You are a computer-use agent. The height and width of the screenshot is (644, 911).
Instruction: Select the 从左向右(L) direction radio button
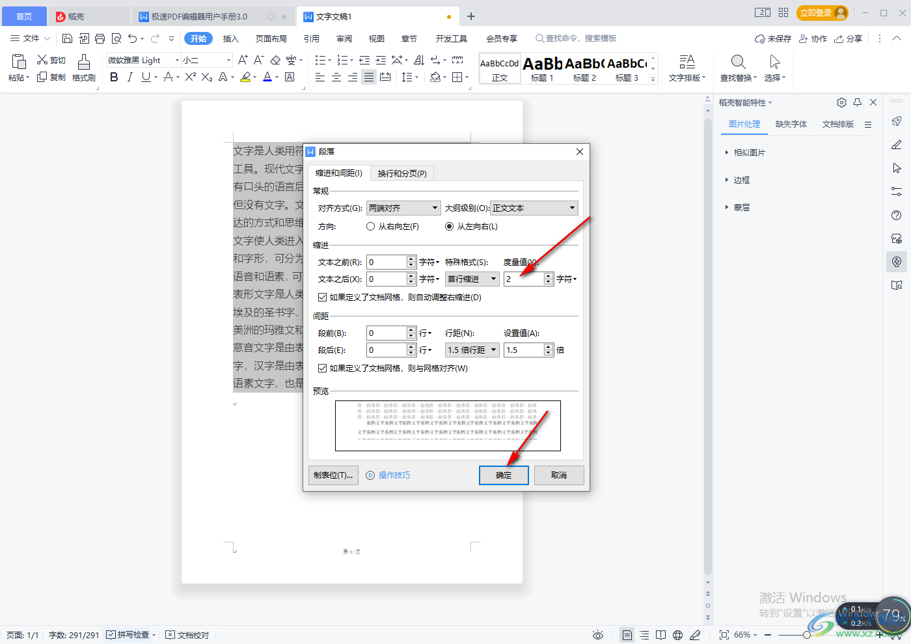pyautogui.click(x=449, y=227)
